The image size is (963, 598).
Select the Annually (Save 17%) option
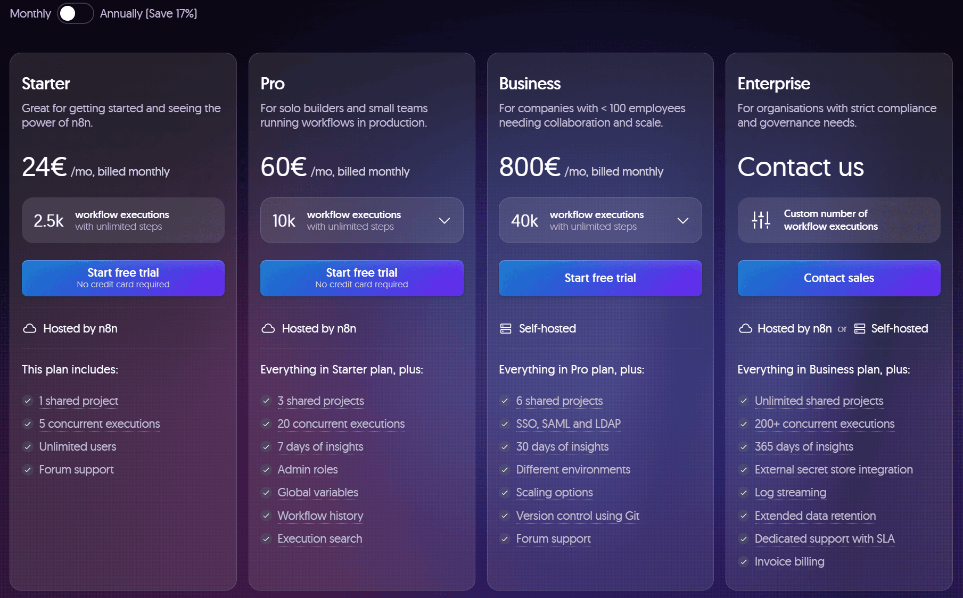pos(149,14)
